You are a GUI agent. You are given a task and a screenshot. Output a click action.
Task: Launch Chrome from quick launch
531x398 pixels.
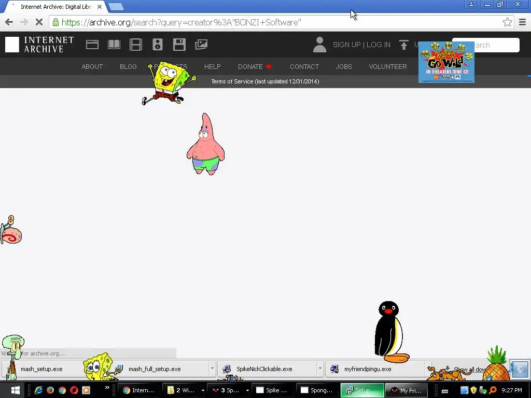(x=62, y=390)
